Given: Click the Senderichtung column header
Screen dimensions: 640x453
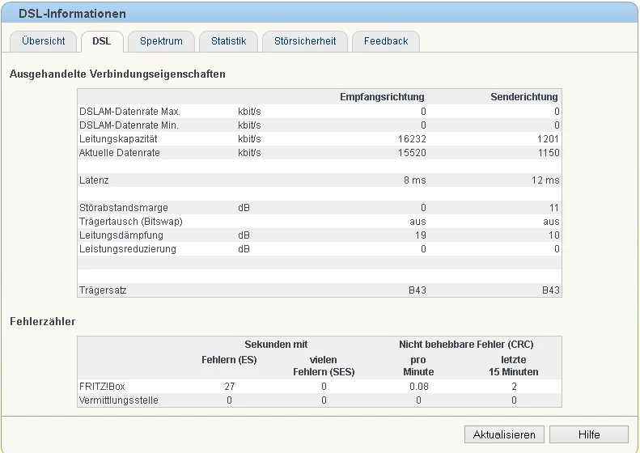Looking at the screenshot, I should pos(524,97).
